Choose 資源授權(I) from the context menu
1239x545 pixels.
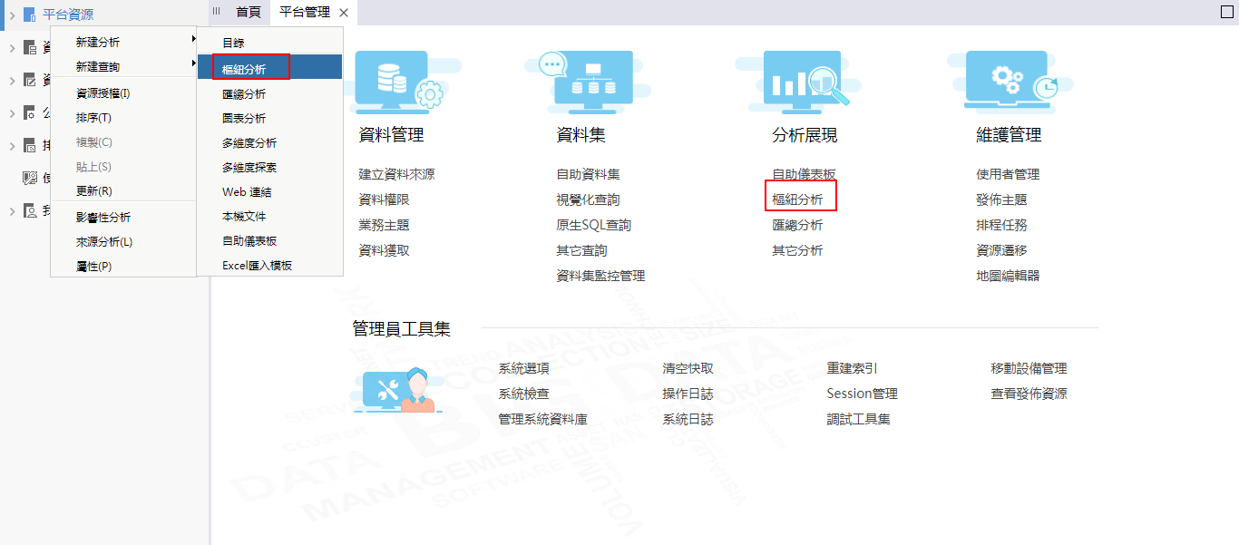coord(103,93)
